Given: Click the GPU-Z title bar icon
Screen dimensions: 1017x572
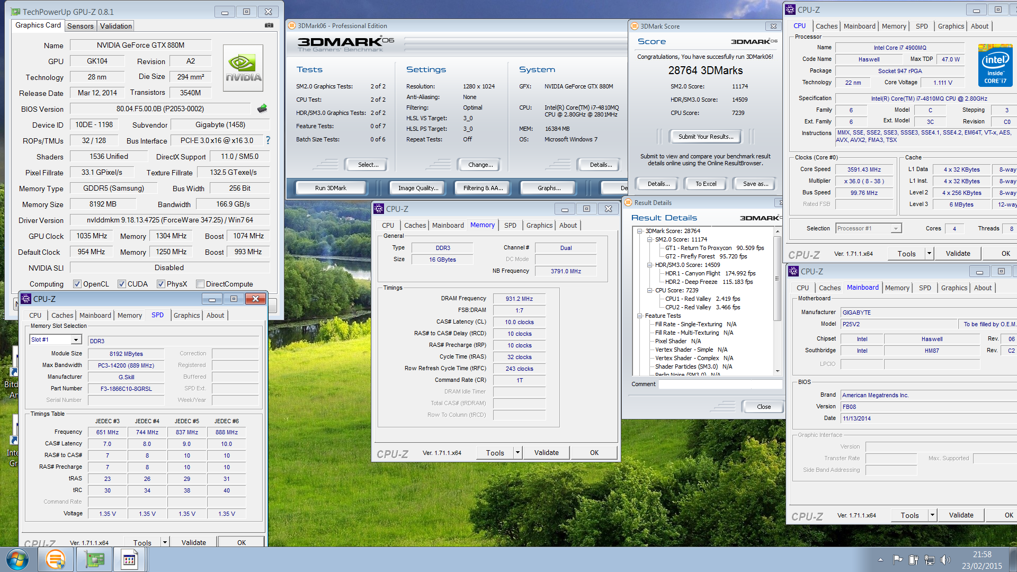Looking at the screenshot, I should (16, 12).
